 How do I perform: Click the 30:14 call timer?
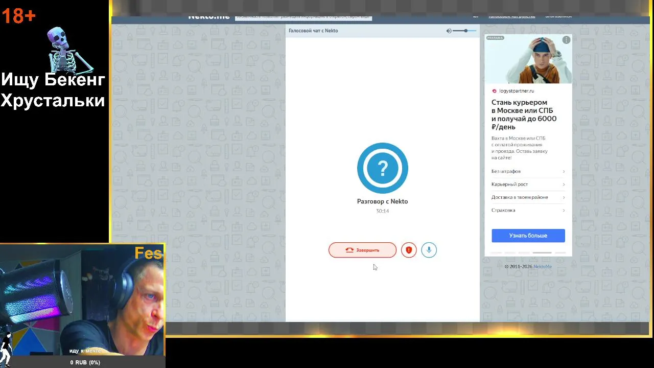[382, 211]
